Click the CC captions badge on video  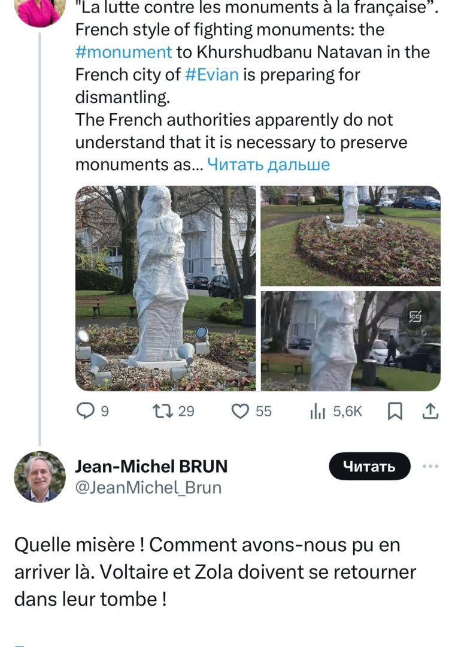pyautogui.click(x=415, y=316)
